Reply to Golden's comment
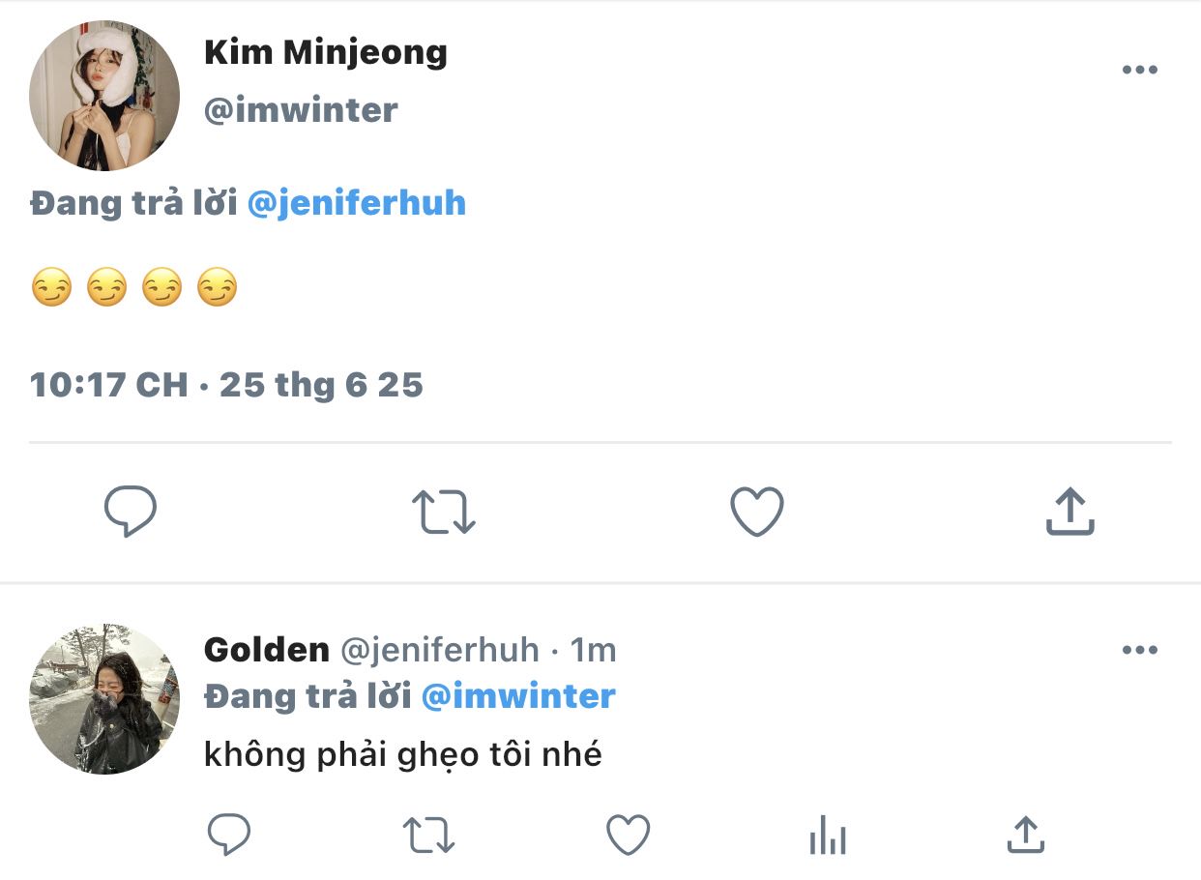1201x880 pixels. 229,835
